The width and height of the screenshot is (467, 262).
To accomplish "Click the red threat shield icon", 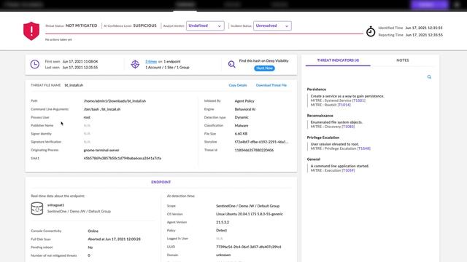I will [31, 31].
